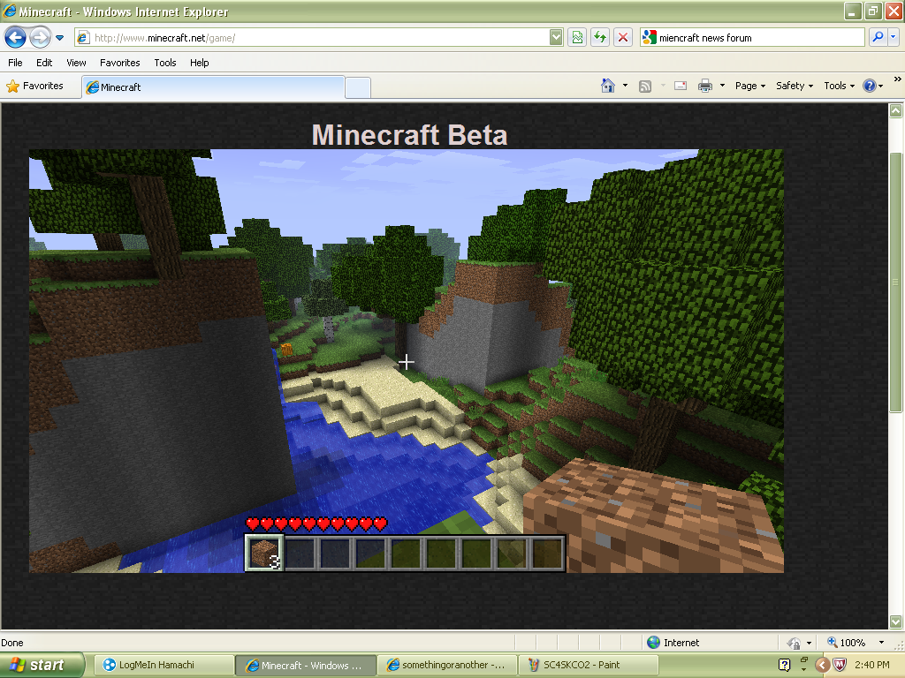Open the command bar Tools dropdown

pyautogui.click(x=840, y=86)
